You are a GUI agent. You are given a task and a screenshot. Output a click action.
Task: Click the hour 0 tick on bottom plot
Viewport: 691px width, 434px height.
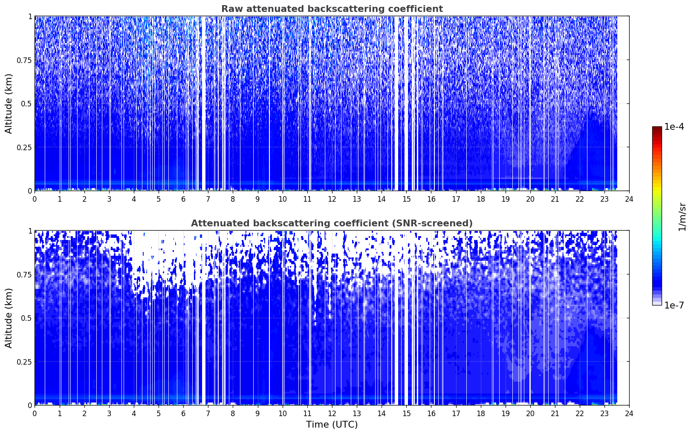(x=35, y=414)
